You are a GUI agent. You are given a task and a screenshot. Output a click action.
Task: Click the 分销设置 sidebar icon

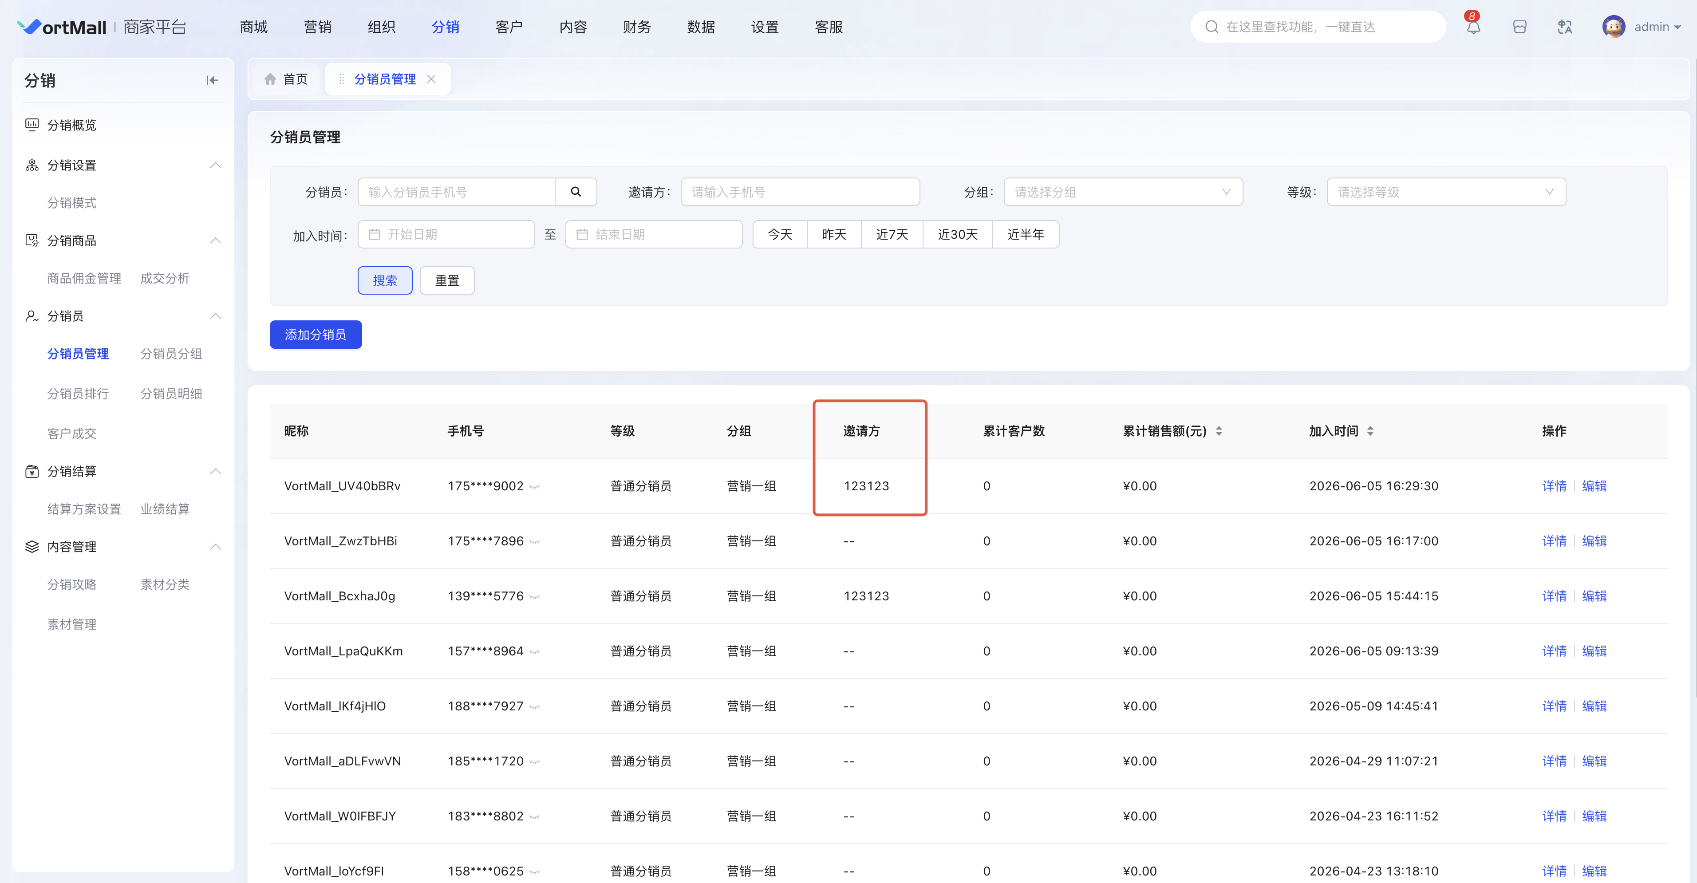(32, 165)
